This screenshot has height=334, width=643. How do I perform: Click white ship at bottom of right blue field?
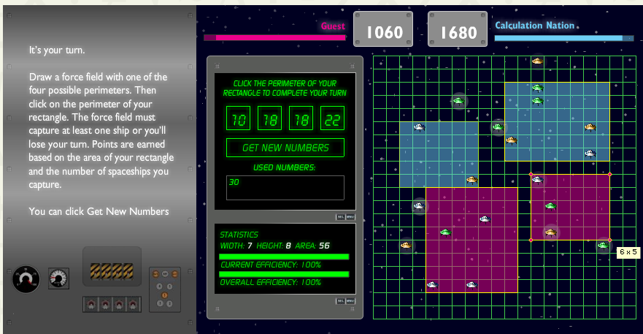(x=590, y=153)
